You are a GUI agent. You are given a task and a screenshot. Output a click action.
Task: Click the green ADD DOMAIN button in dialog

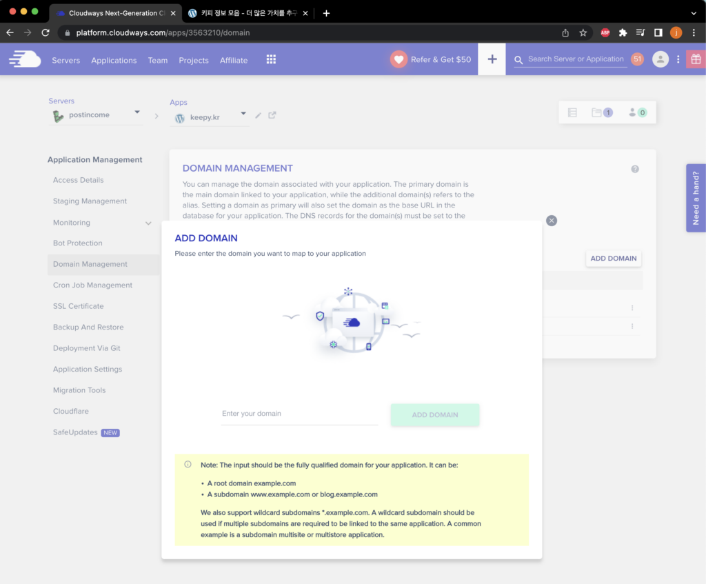pyautogui.click(x=435, y=414)
